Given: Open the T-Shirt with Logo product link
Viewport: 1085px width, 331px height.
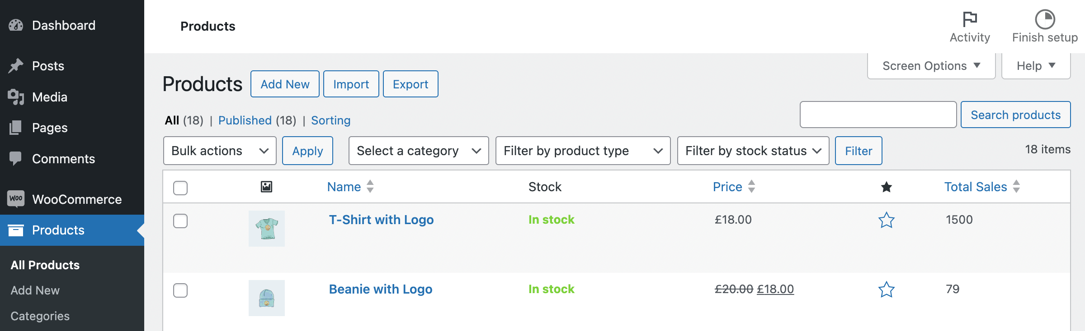Looking at the screenshot, I should click(381, 220).
